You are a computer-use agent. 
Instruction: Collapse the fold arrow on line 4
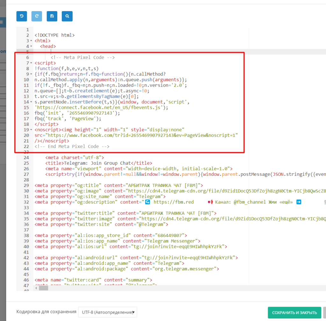[31, 46]
